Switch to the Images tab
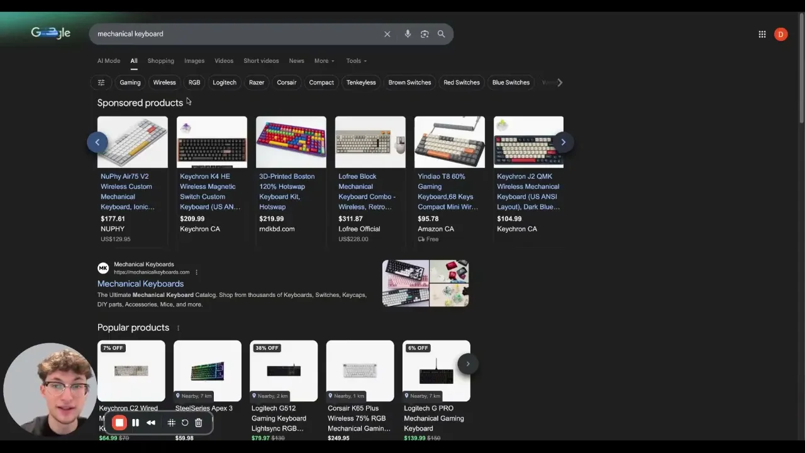The image size is (805, 453). click(194, 61)
